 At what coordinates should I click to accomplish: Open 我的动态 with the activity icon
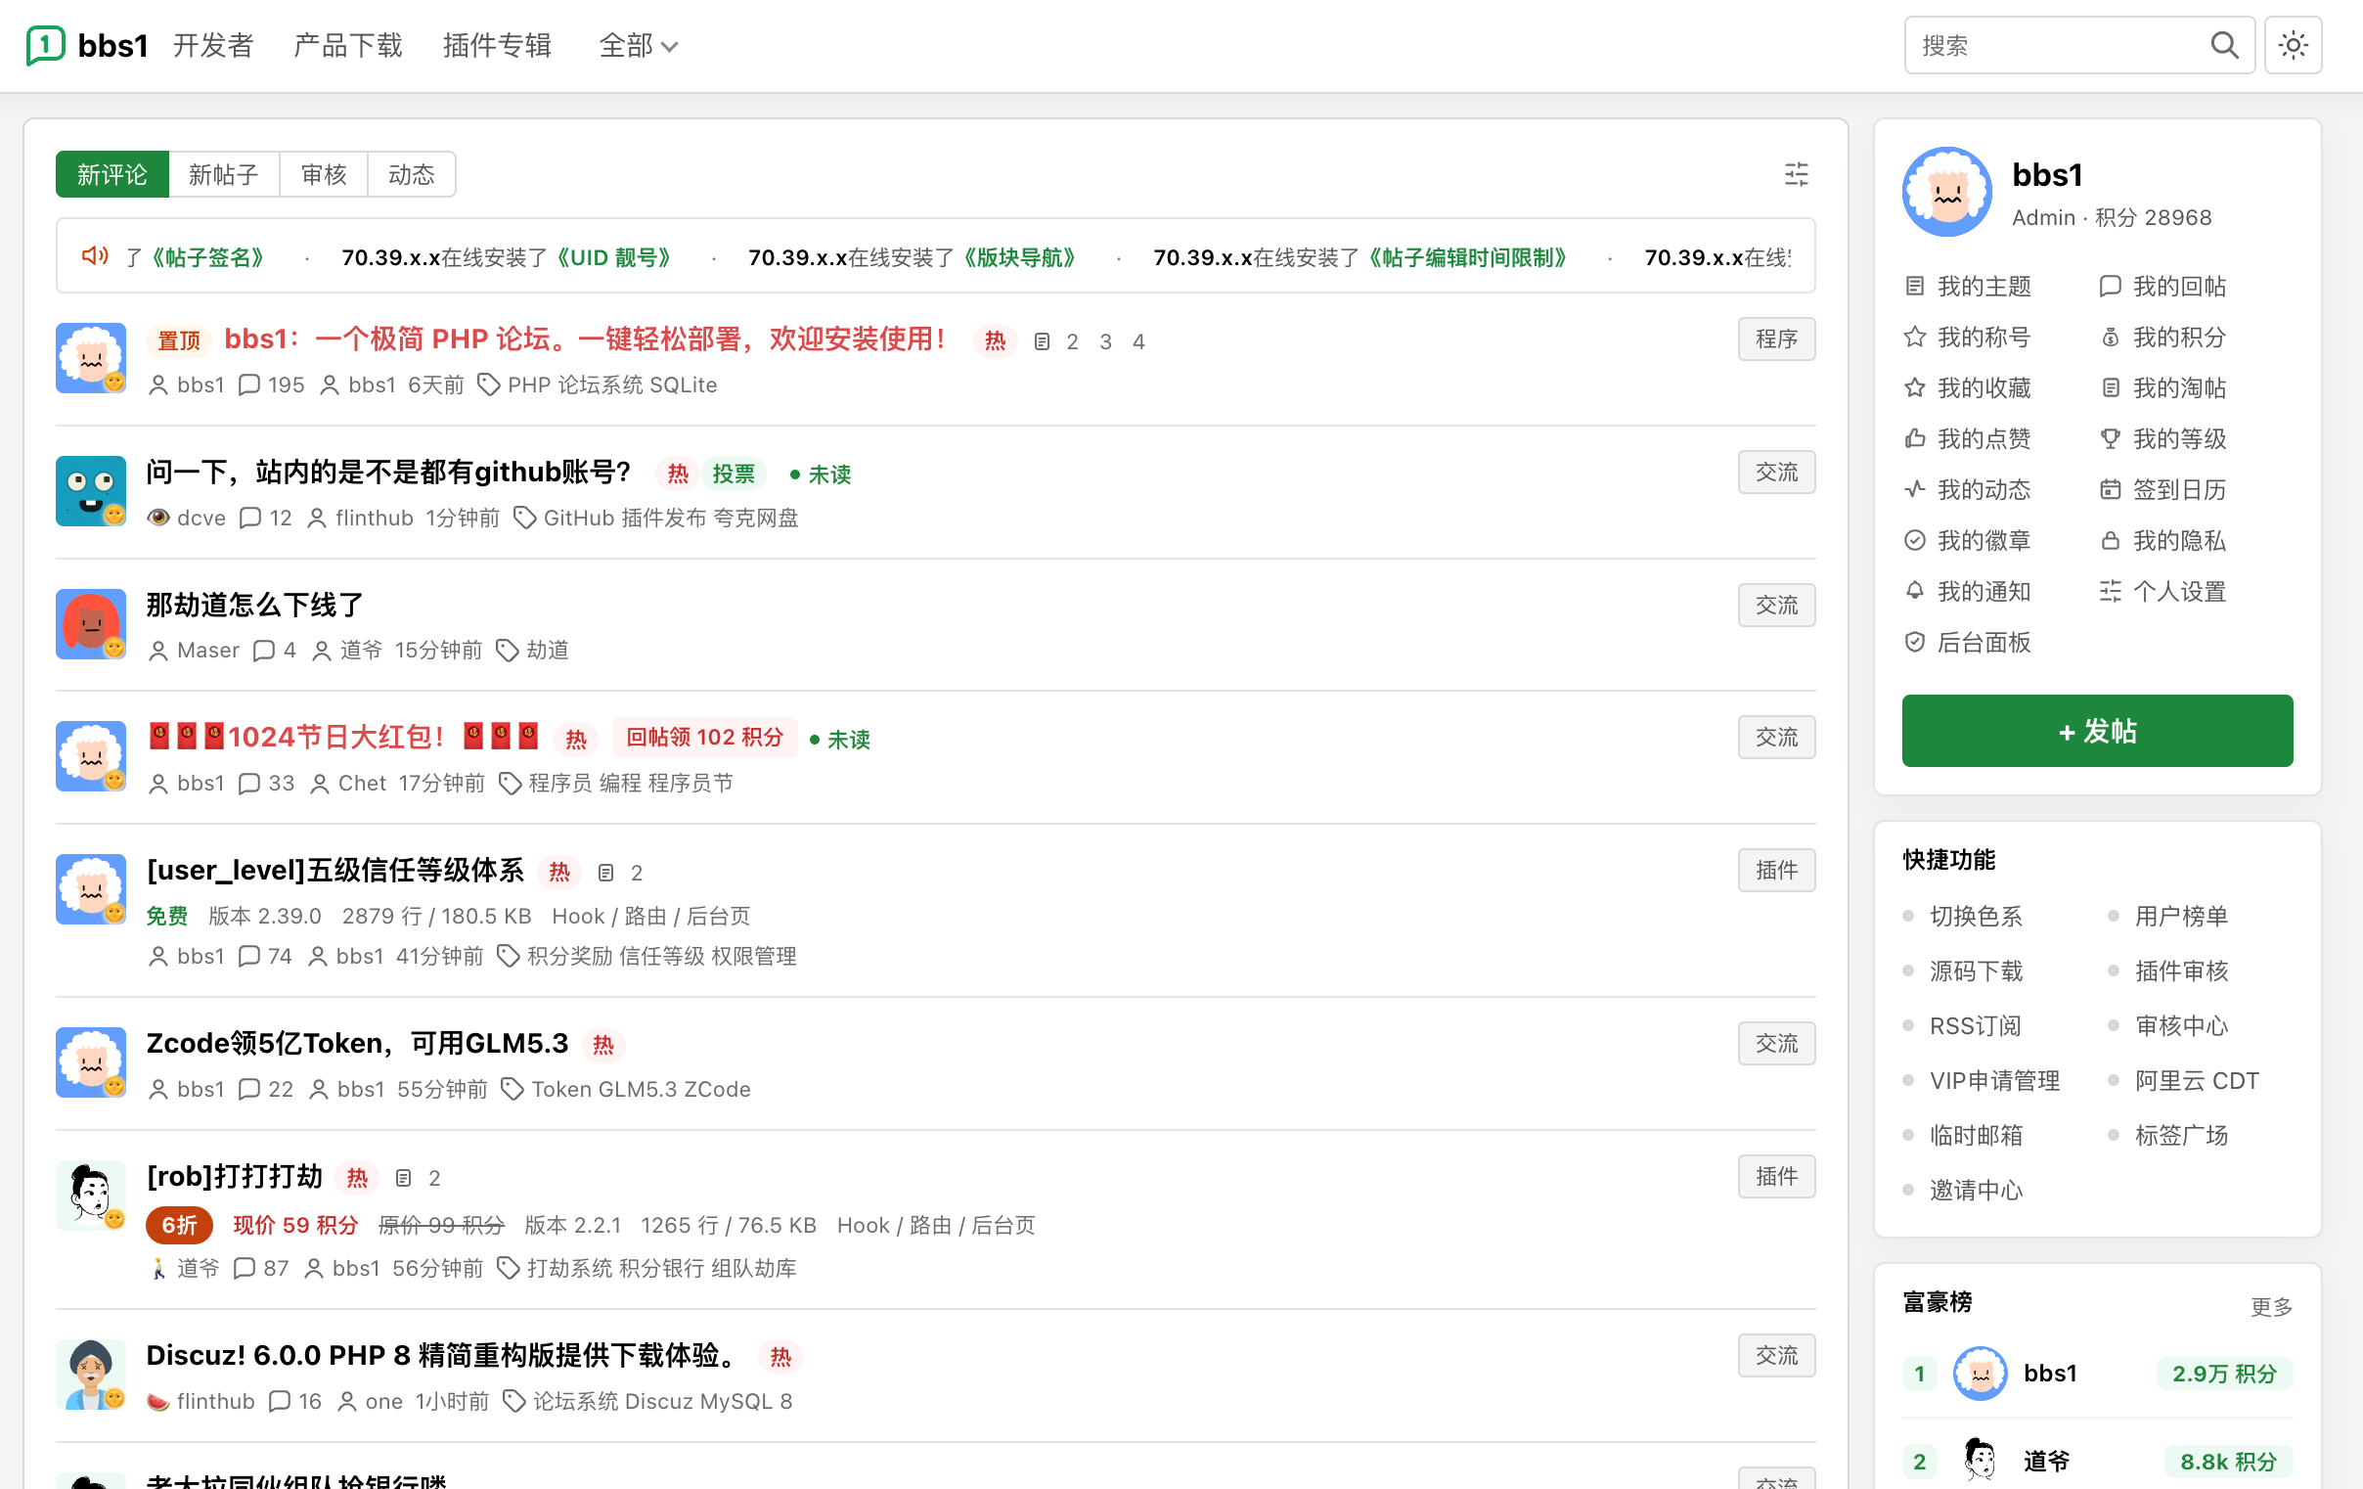(x=1969, y=490)
